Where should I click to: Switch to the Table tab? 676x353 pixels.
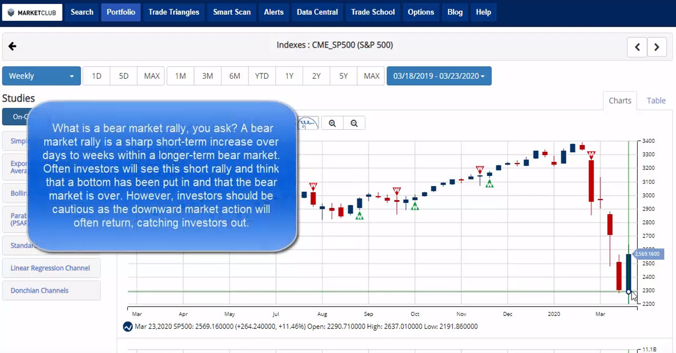click(656, 101)
